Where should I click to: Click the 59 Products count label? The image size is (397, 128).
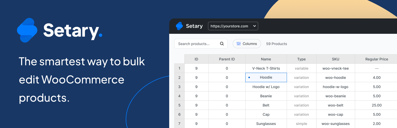pyautogui.click(x=276, y=44)
